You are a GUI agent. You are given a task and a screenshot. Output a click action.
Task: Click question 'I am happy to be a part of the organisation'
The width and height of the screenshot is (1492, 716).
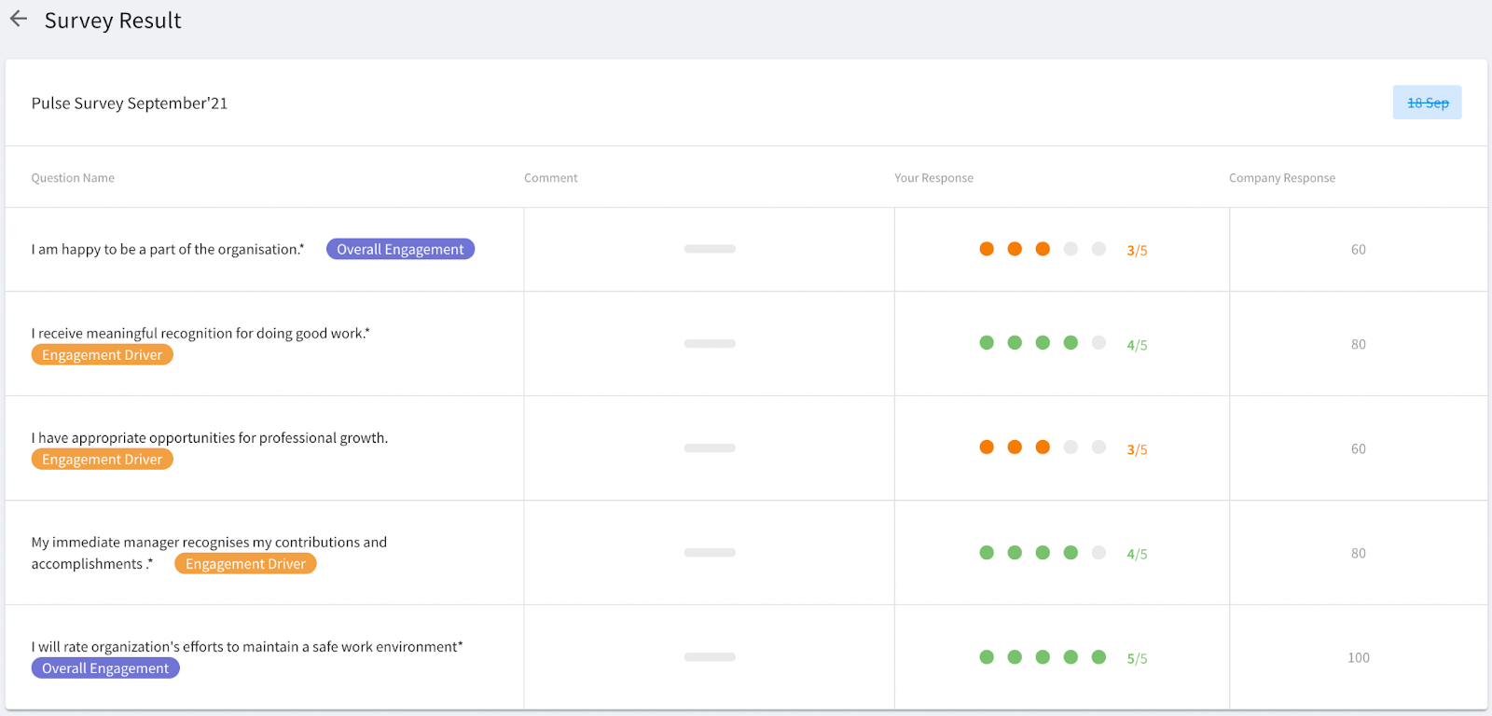(x=168, y=249)
